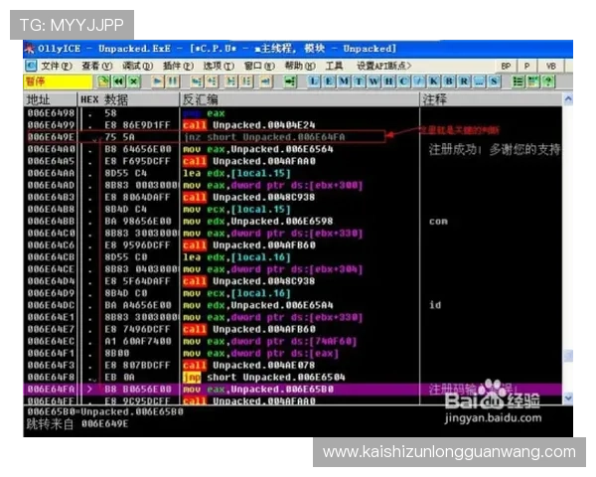Open the 帮助(H) menu

[300, 66]
